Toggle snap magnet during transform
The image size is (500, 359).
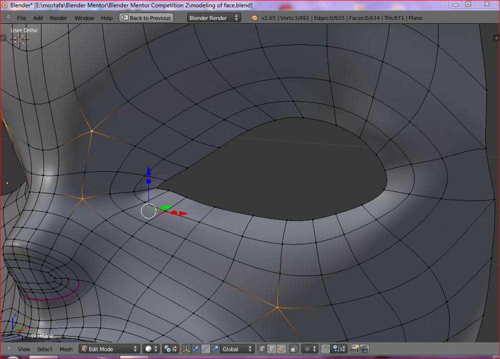(x=325, y=349)
